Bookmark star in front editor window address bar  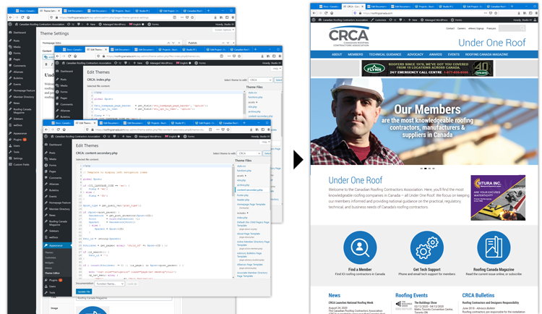(228, 130)
